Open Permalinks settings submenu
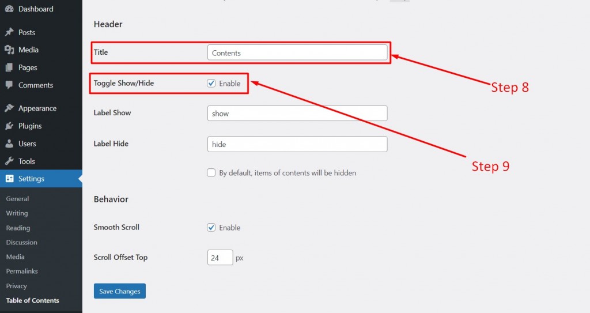 coord(22,271)
